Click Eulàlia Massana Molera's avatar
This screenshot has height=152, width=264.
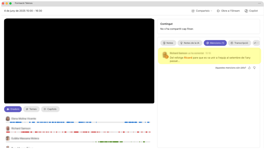(8, 138)
